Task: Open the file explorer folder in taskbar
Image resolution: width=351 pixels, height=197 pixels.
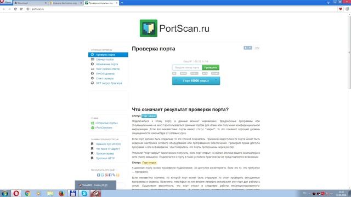Action: (50, 193)
